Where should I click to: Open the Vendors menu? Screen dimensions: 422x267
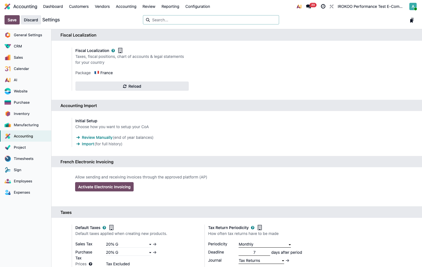point(102,6)
